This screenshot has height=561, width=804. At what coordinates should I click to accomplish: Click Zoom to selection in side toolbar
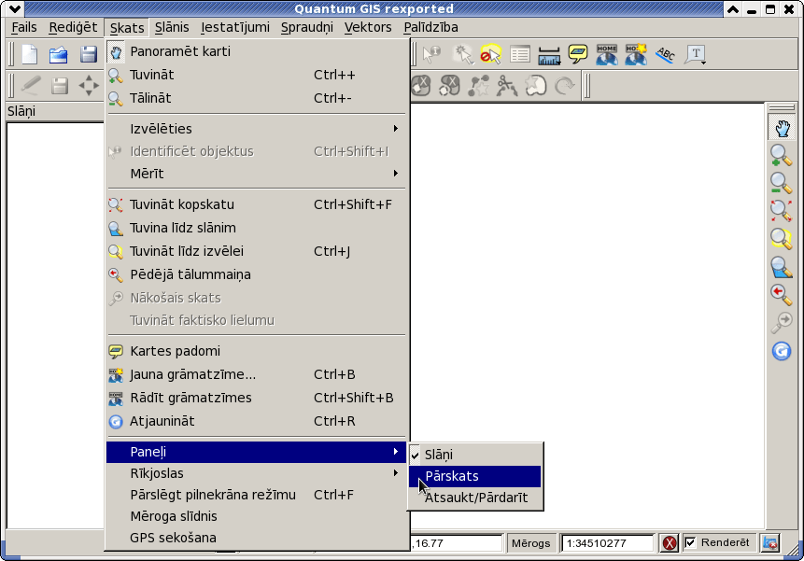[x=781, y=239]
